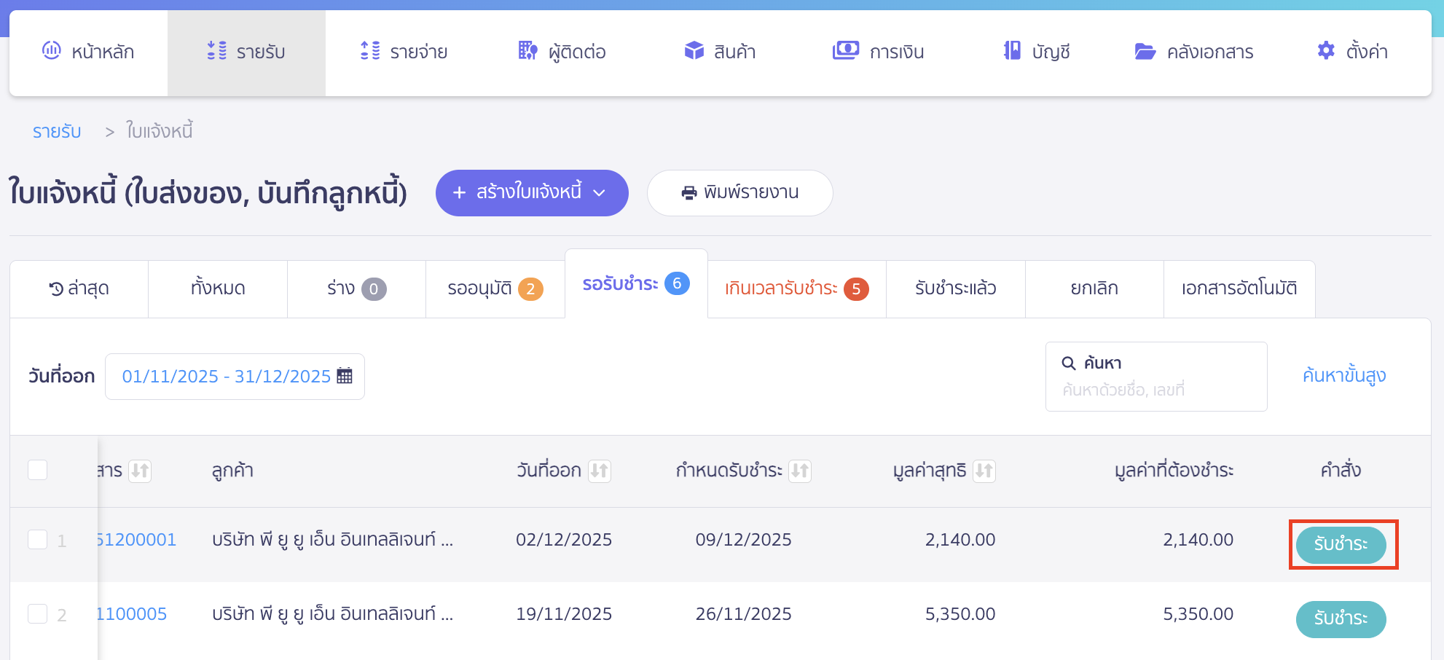This screenshot has height=660, width=1444.
Task: Check the select-all checkbox in the table header
Action: coord(37,470)
